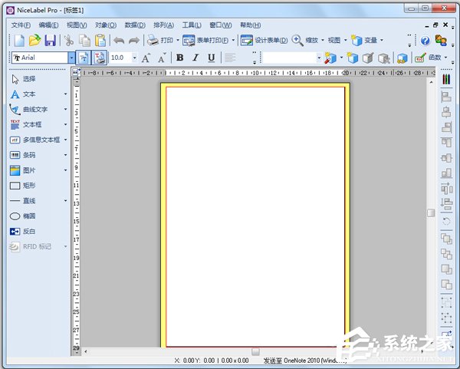Open the help question mark icon
The image size is (460, 369).
click(x=425, y=40)
